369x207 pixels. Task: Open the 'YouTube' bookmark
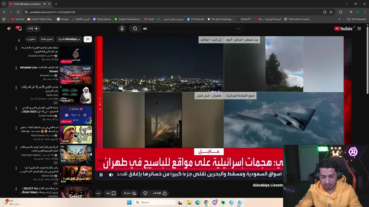pyautogui.click(x=18, y=19)
